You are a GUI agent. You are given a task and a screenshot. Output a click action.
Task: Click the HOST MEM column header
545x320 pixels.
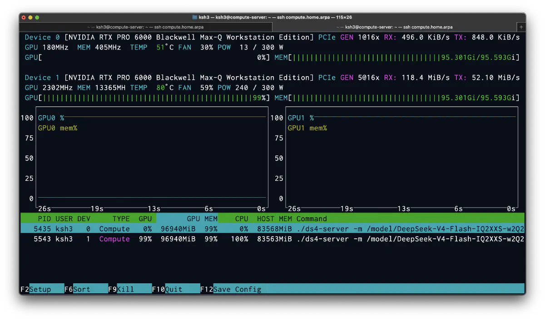[274, 219]
